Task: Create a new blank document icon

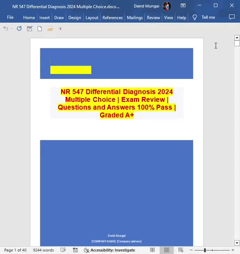Action: [39, 29]
